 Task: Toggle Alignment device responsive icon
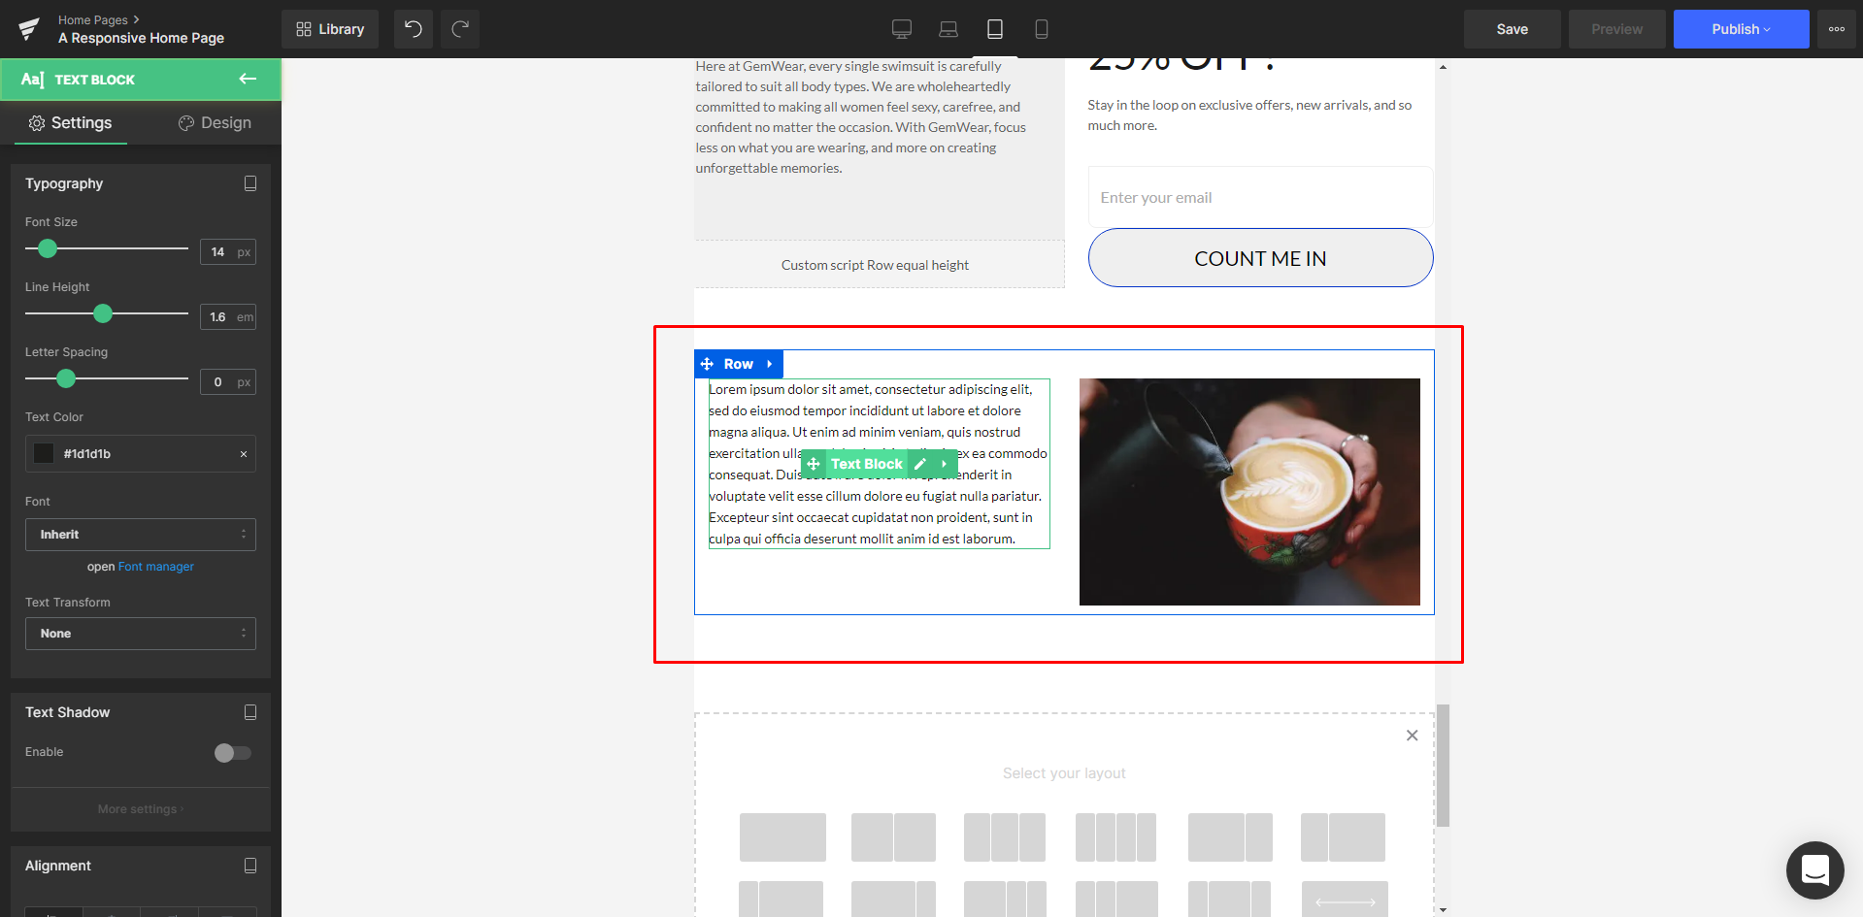coord(250,866)
